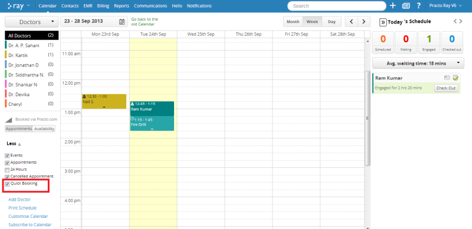Click the Print Schedule link

tap(22, 208)
